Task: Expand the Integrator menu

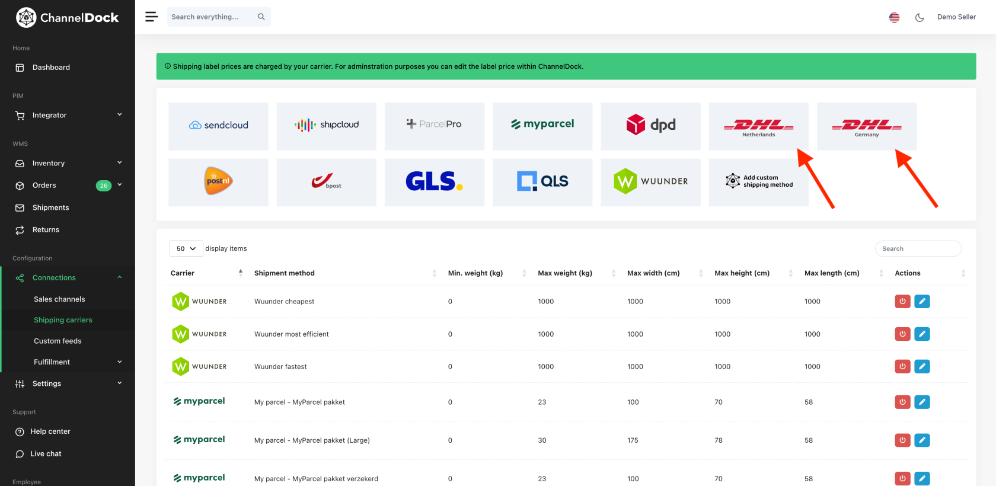Action: [68, 116]
